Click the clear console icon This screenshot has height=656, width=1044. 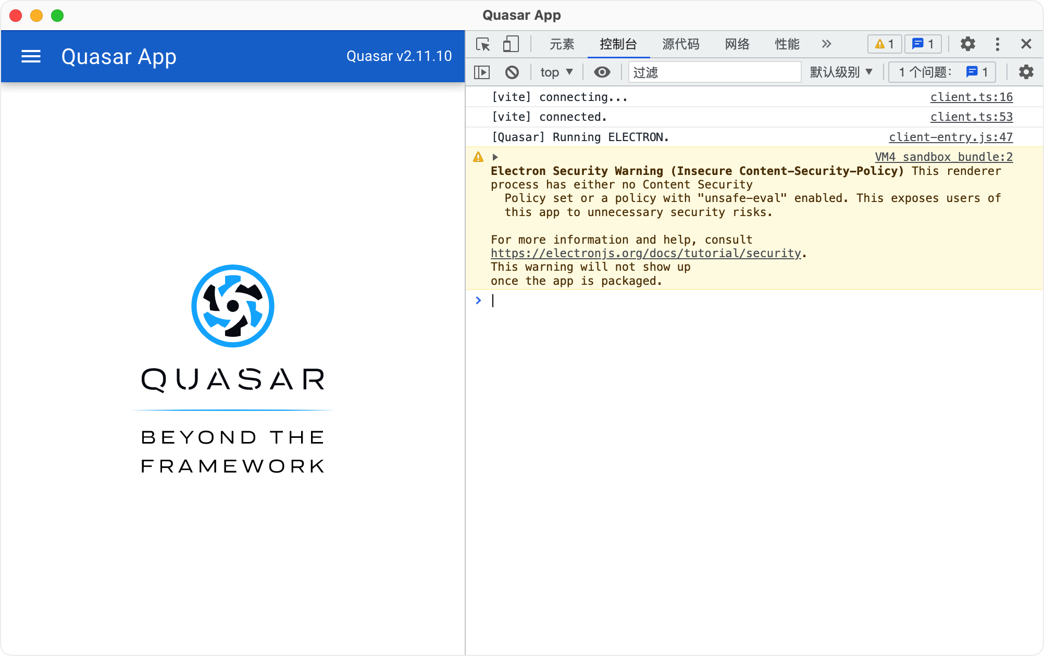click(x=512, y=72)
